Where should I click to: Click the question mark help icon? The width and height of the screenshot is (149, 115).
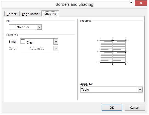coord(131,3)
